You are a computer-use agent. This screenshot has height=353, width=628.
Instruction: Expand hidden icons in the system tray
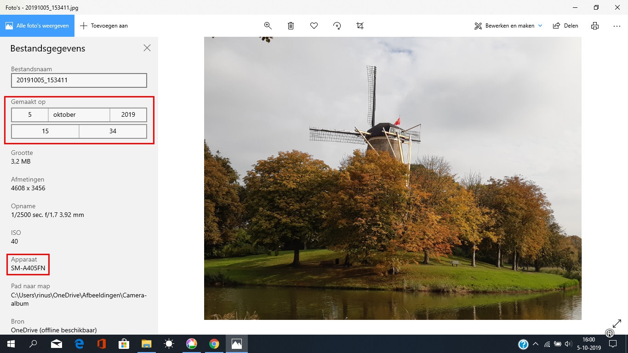tap(535, 343)
